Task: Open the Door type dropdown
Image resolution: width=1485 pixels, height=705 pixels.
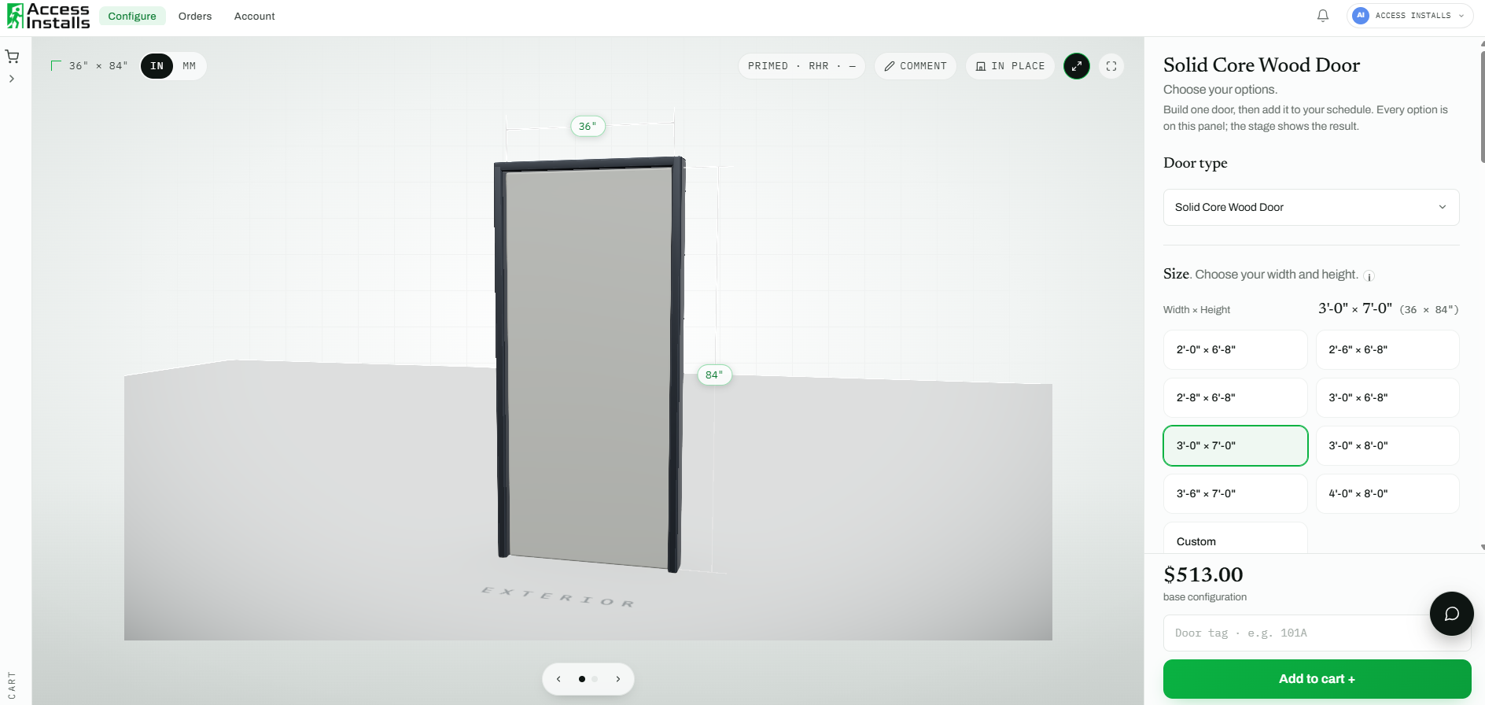Action: [x=1311, y=207]
